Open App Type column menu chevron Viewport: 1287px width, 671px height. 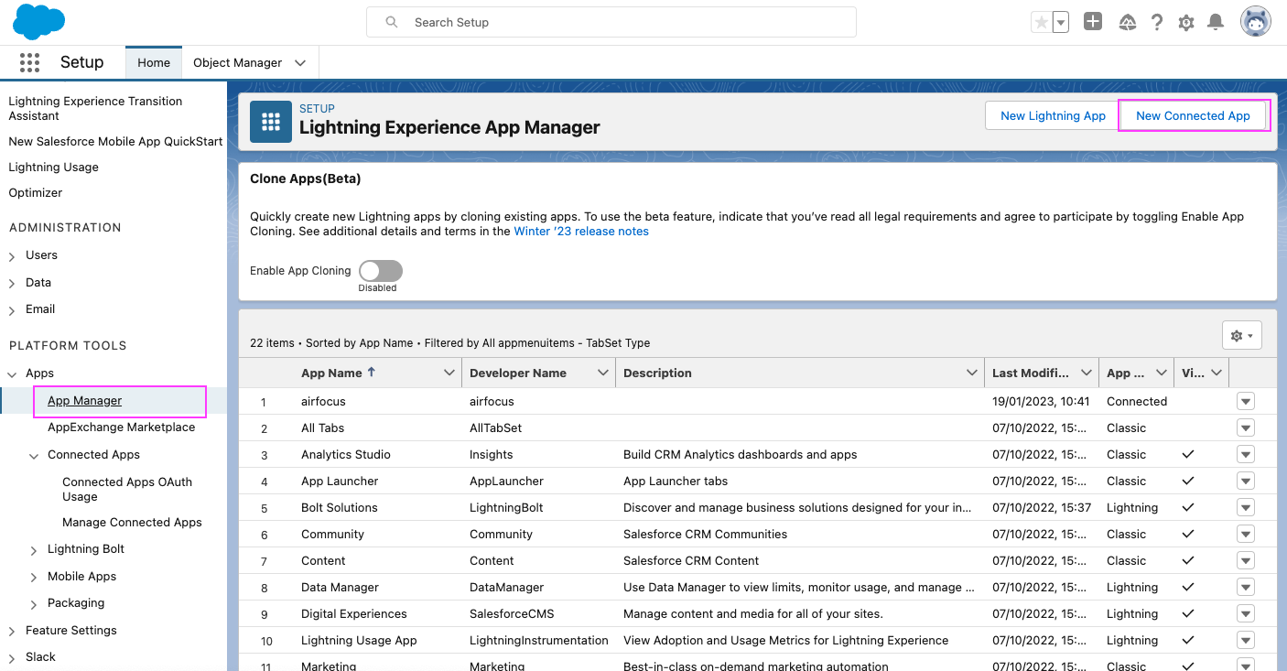[1162, 373]
